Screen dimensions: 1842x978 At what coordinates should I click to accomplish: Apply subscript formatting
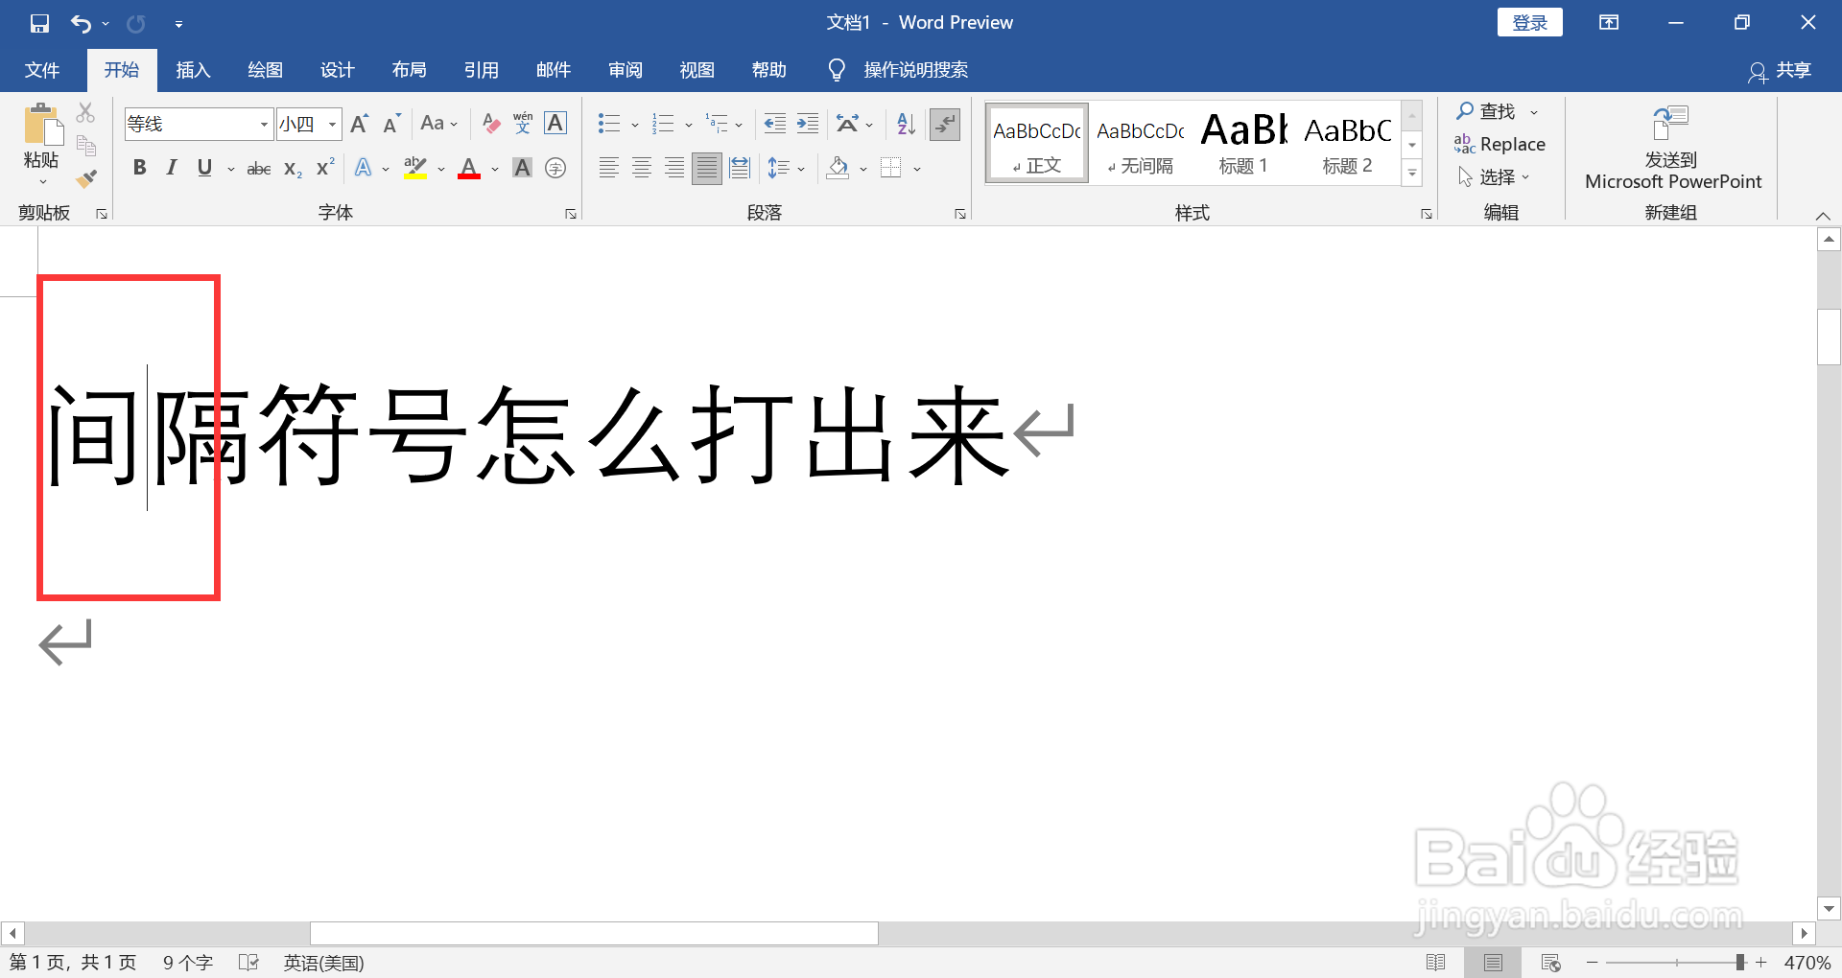coord(290,169)
